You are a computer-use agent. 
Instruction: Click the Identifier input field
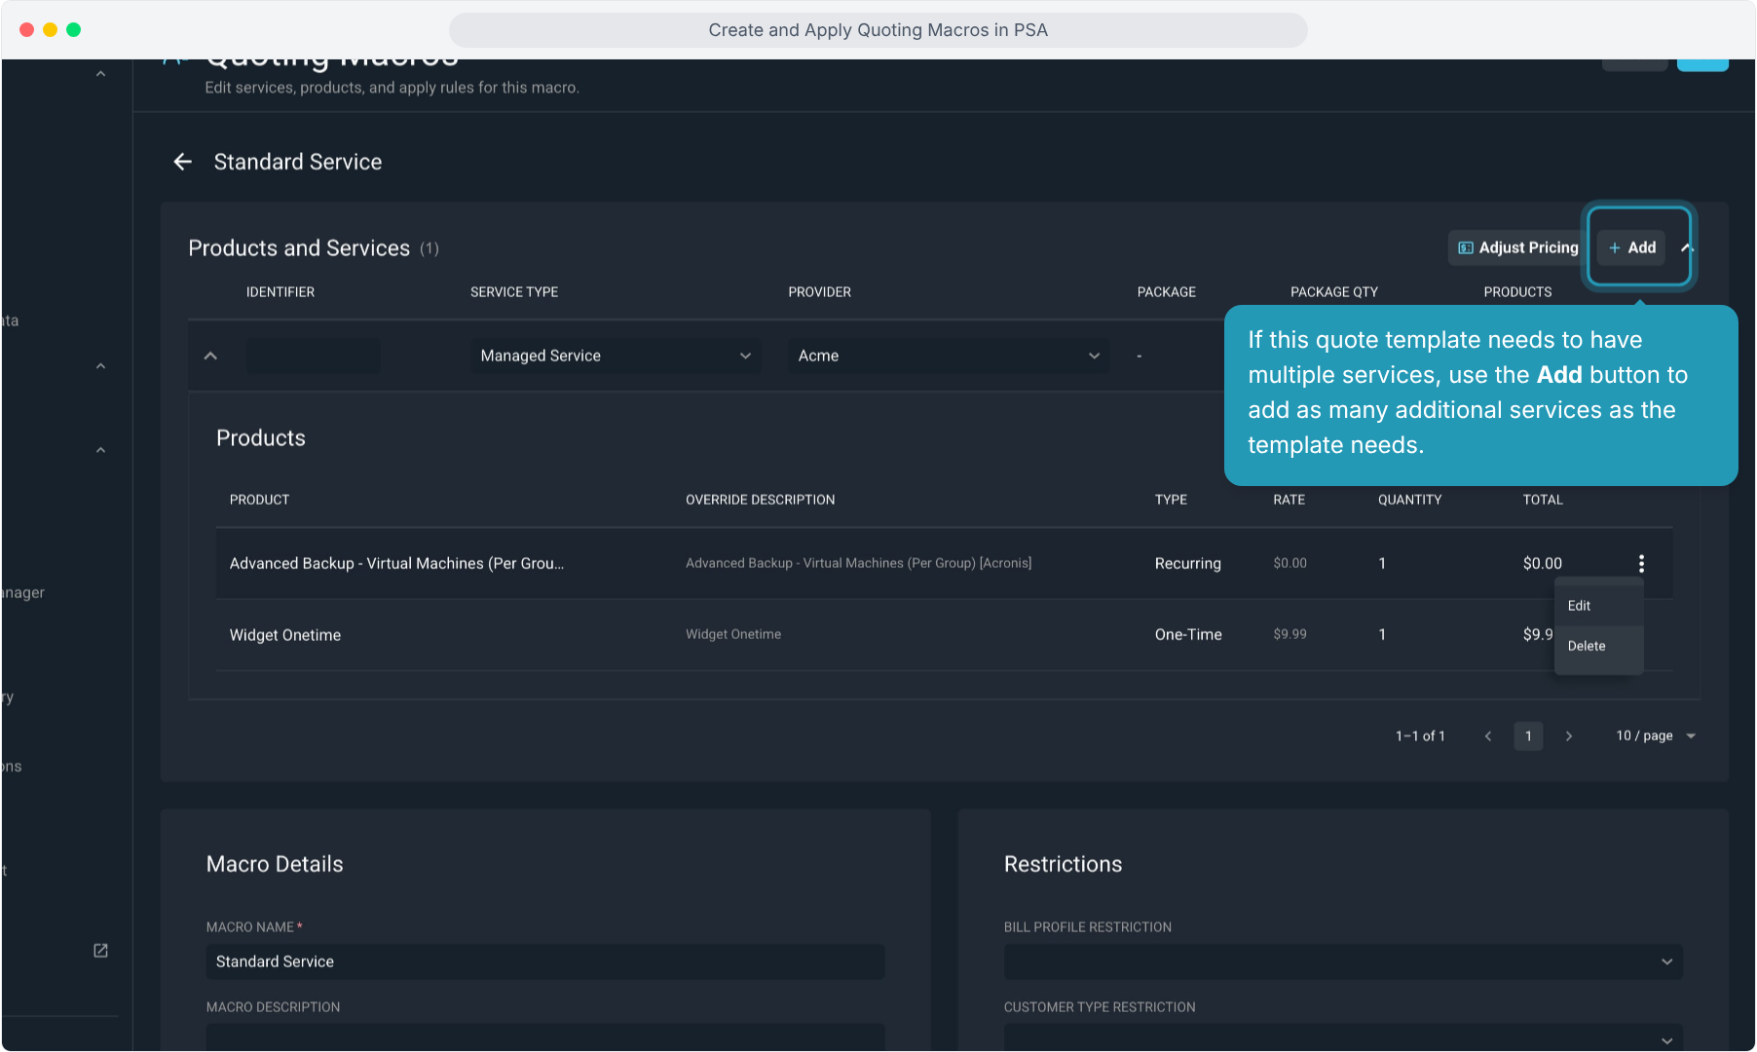(314, 356)
